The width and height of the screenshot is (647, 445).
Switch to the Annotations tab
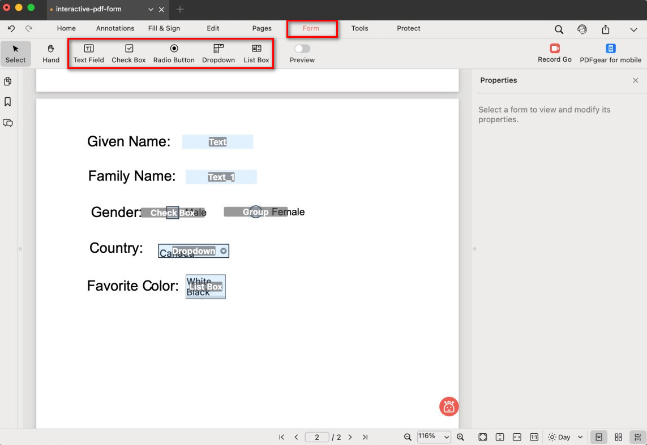click(x=115, y=28)
